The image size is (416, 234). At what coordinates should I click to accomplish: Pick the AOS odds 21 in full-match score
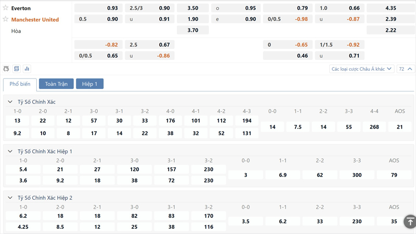coord(399,127)
